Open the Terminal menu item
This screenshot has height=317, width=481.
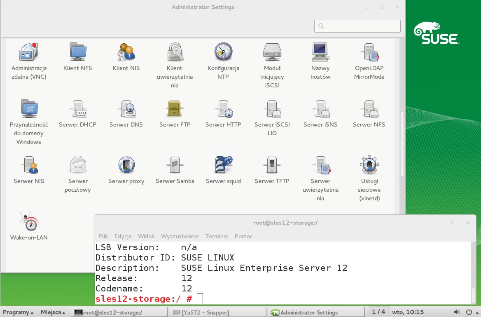pos(217,236)
